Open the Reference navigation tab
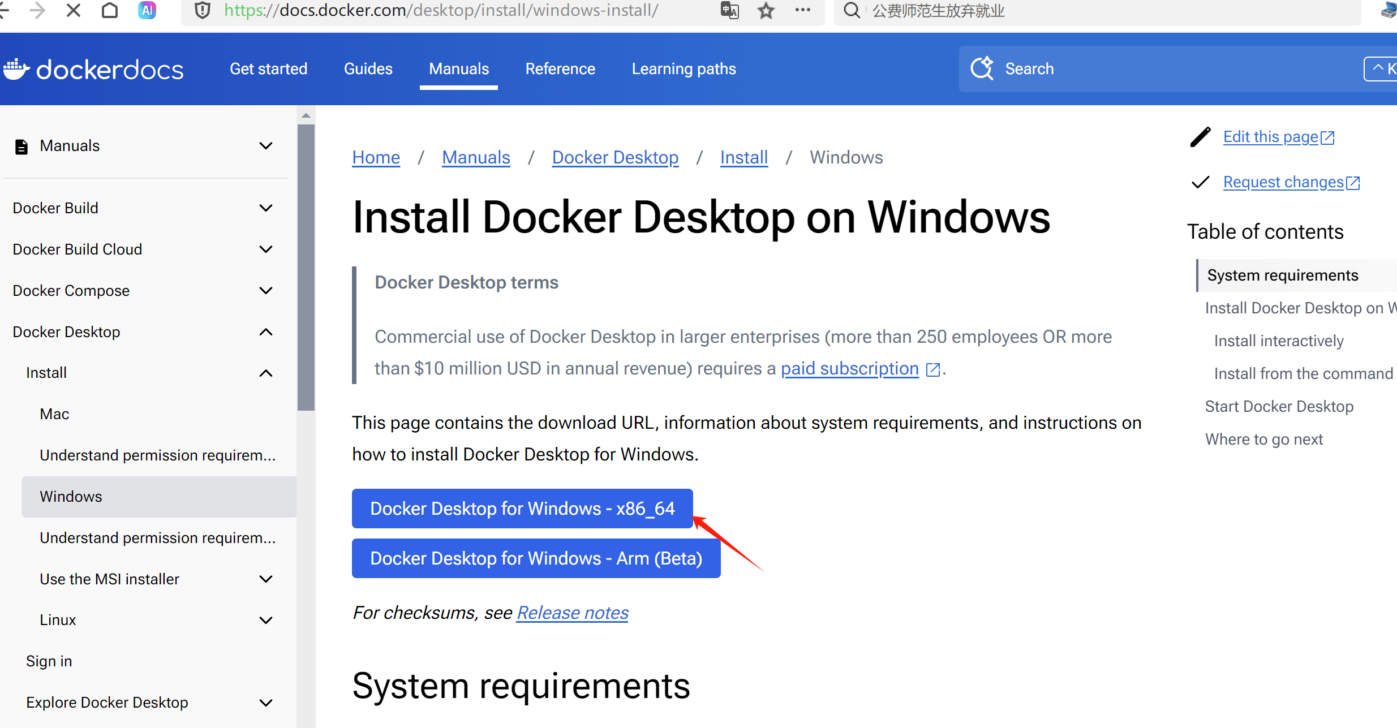Image resolution: width=1397 pixels, height=728 pixels. (x=560, y=69)
